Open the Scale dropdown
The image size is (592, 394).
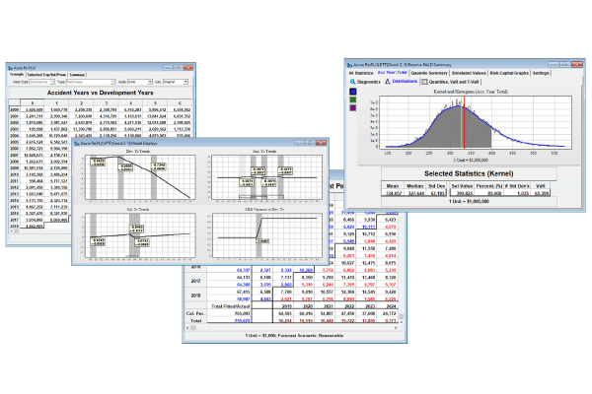point(140,82)
